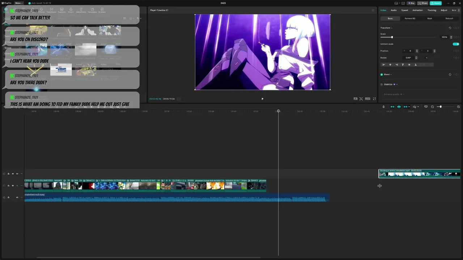This screenshot has width=463, height=260.
Task: Uncheck the Blend checkbox
Action: [x=382, y=74]
